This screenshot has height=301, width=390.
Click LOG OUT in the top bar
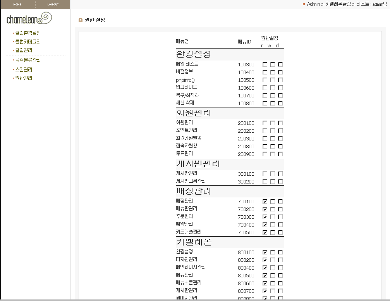pyautogui.click(x=53, y=4)
